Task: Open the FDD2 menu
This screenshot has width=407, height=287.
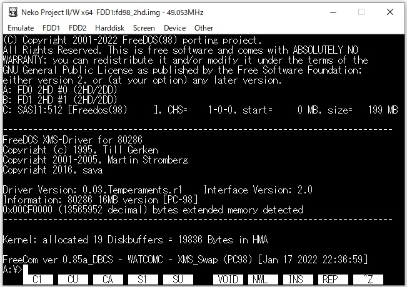Action: tap(78, 28)
